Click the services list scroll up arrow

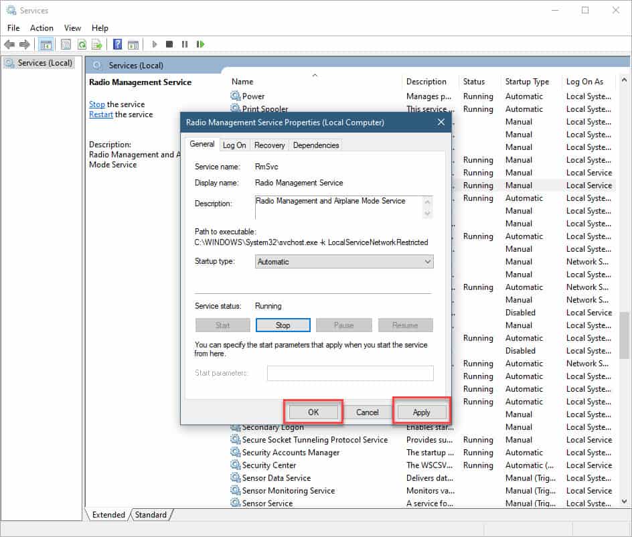coord(624,80)
